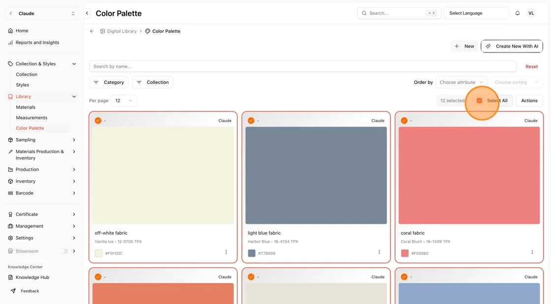Click the Library book icon
Viewport: 551px width, 304px height.
[10, 96]
